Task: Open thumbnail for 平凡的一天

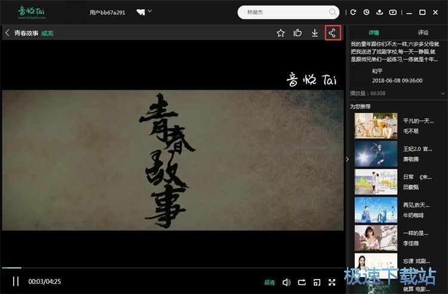Action: click(376, 125)
